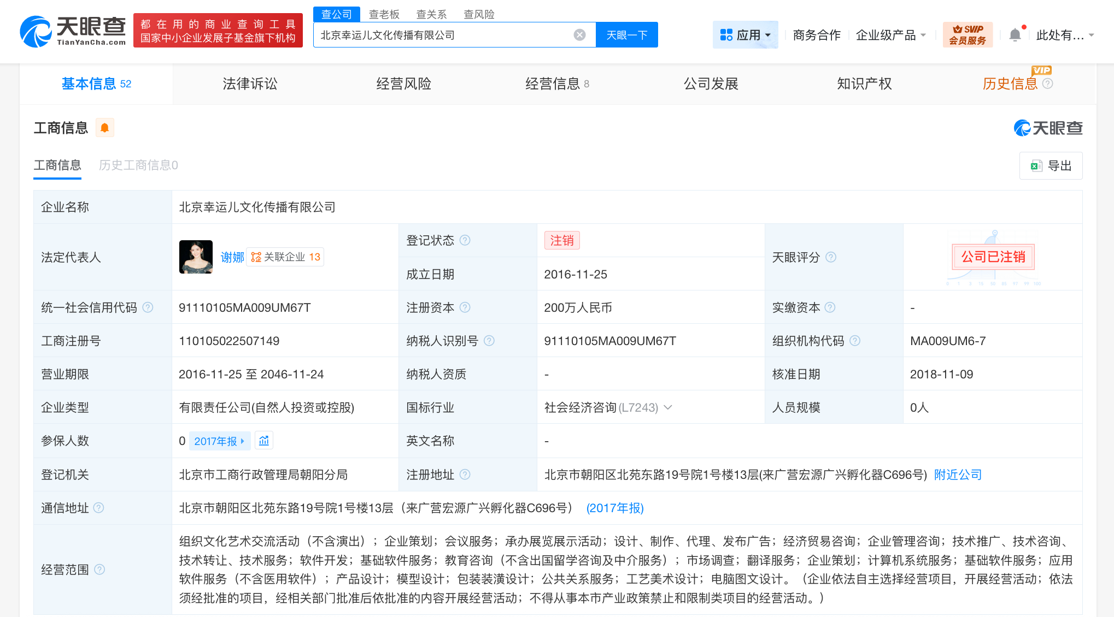Click the 年报 building icon beside 参保人数
The width and height of the screenshot is (1114, 617).
tap(264, 441)
